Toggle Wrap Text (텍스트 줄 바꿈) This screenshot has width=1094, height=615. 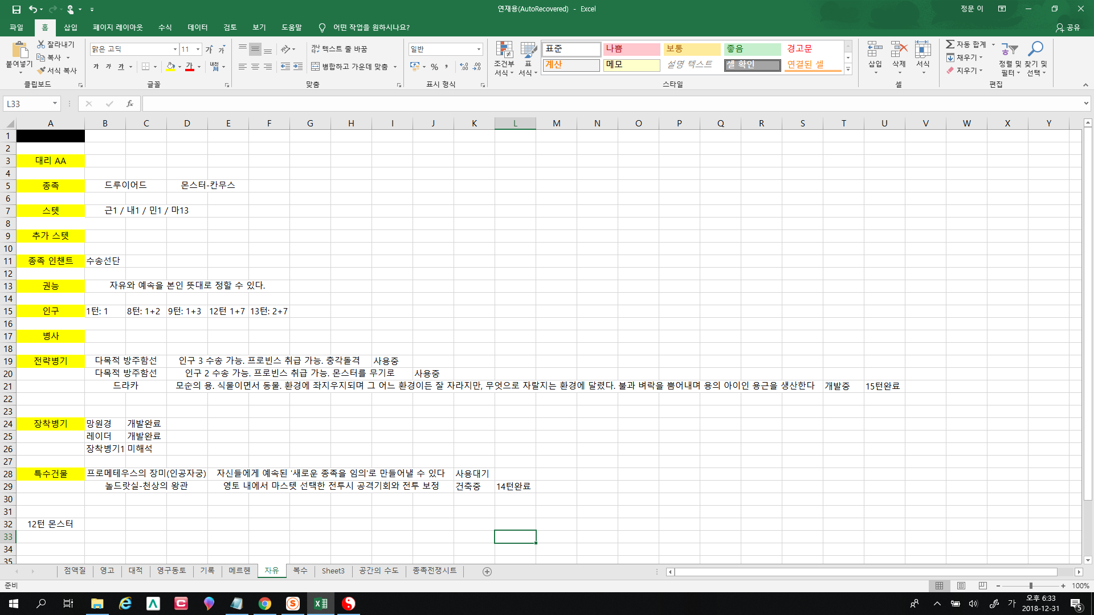340,49
